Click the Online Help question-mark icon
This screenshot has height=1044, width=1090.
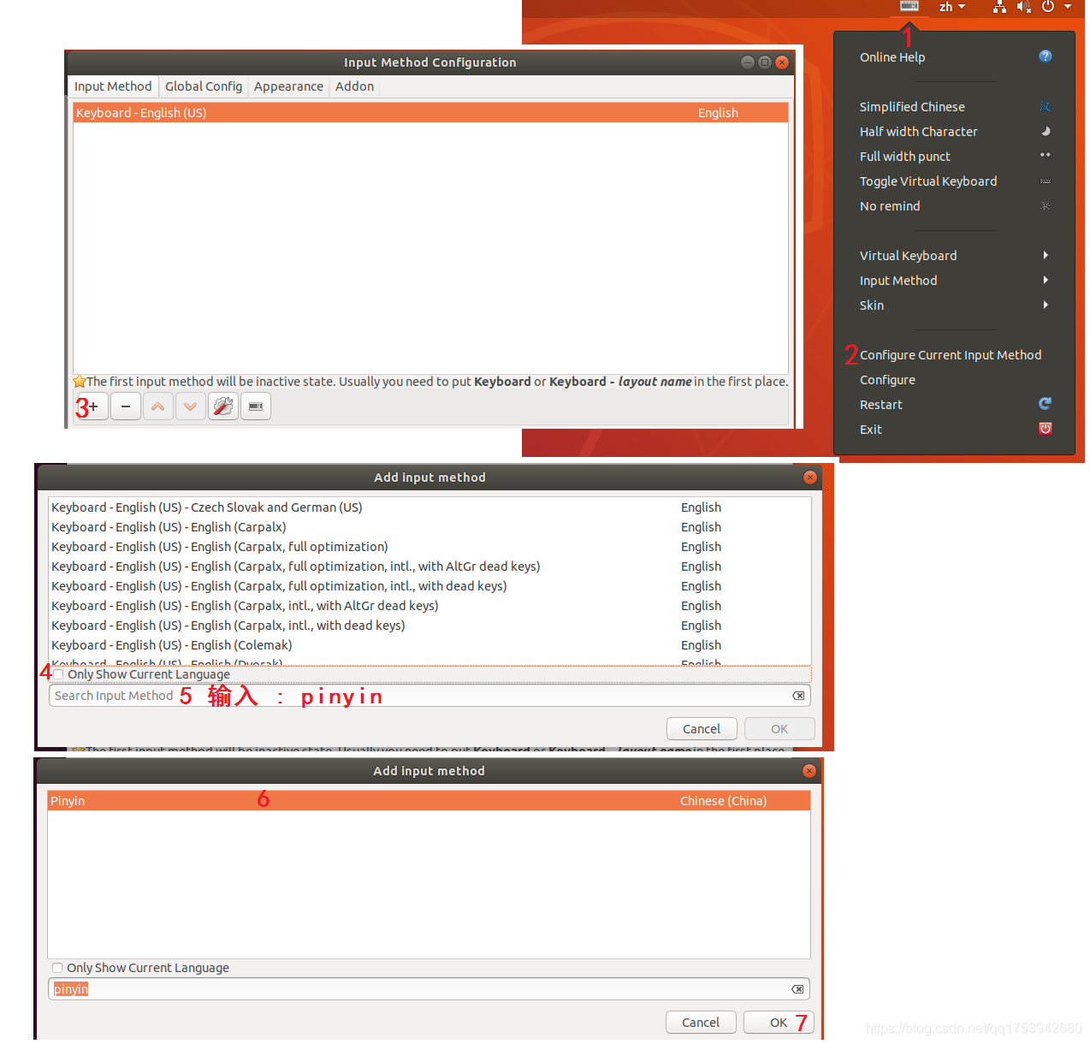pyautogui.click(x=1045, y=56)
